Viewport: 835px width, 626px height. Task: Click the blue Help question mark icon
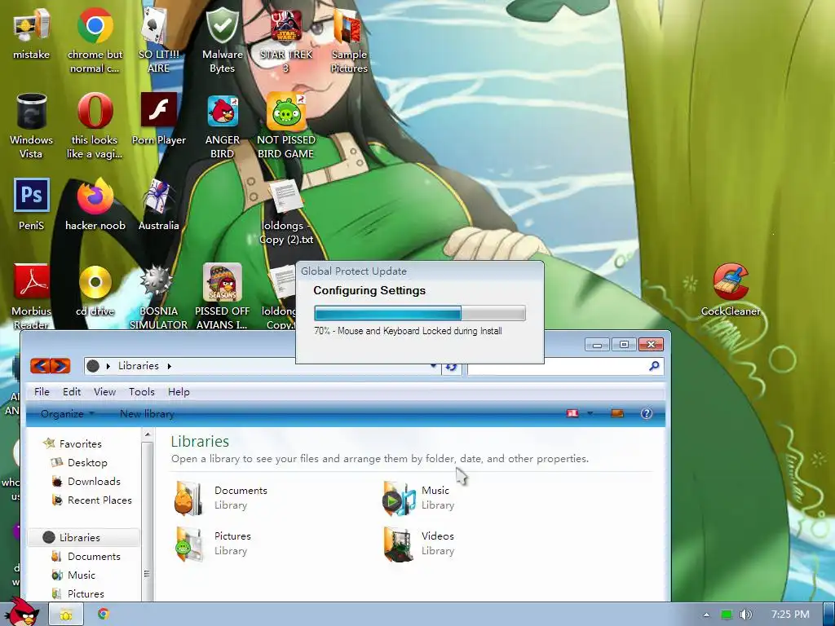647,413
